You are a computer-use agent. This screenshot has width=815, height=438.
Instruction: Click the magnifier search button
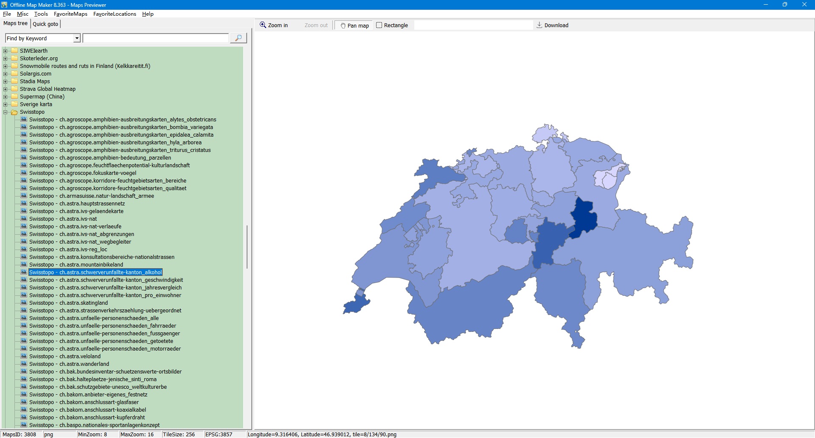238,38
